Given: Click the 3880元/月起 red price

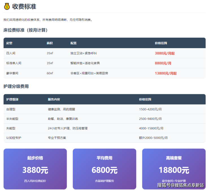Looking at the screenshot, I should [x=166, y=53].
